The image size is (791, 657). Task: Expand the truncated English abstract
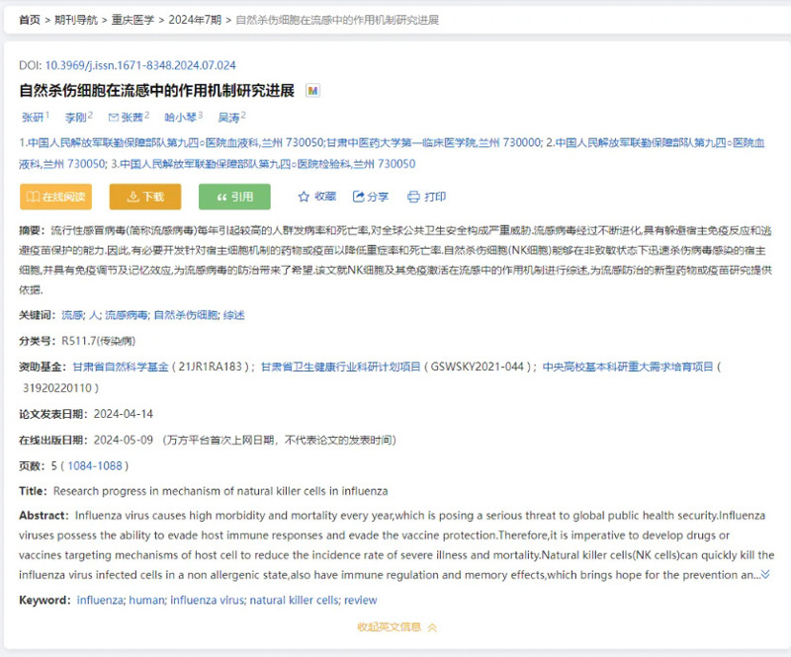click(764, 574)
